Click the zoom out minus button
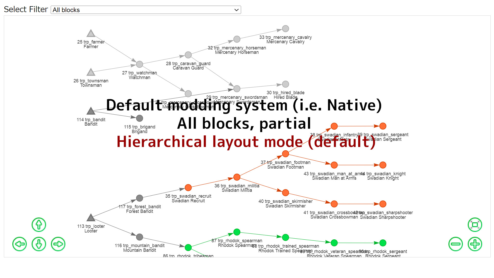The height and width of the screenshot is (278, 494). [456, 244]
